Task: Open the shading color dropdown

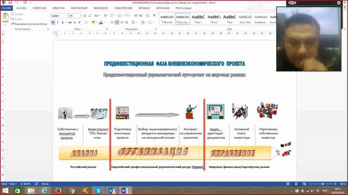Action: coord(146,22)
